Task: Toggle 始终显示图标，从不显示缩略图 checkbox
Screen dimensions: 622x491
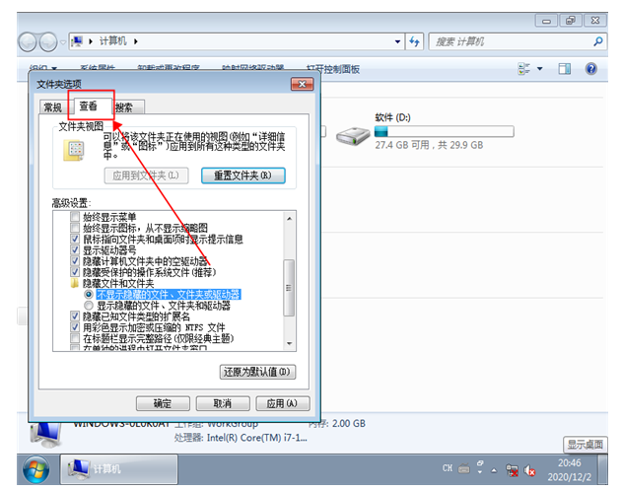Action: (75, 228)
